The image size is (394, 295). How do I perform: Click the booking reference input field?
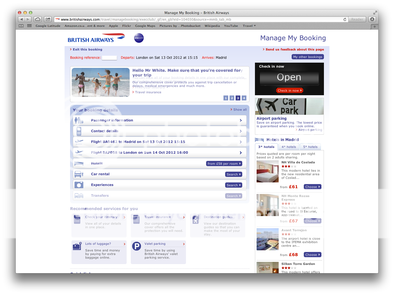109,58
